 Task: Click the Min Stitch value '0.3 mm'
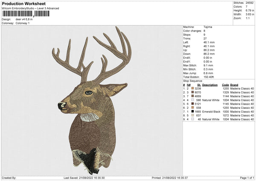point(208,70)
